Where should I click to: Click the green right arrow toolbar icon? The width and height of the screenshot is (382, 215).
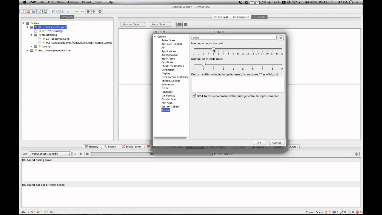click(x=76, y=11)
